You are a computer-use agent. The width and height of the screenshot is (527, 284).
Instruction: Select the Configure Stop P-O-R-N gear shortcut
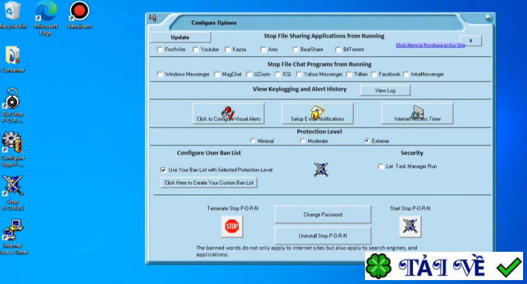(x=13, y=149)
